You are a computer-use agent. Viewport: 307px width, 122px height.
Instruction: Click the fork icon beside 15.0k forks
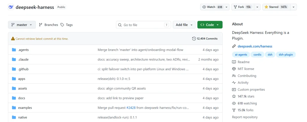tap(234, 110)
